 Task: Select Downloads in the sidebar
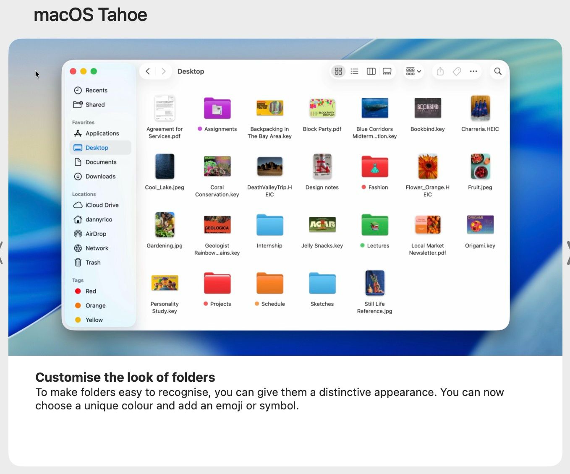pos(100,177)
